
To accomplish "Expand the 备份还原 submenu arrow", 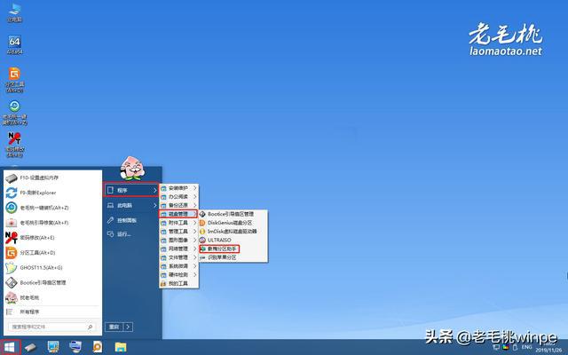I will 195,205.
